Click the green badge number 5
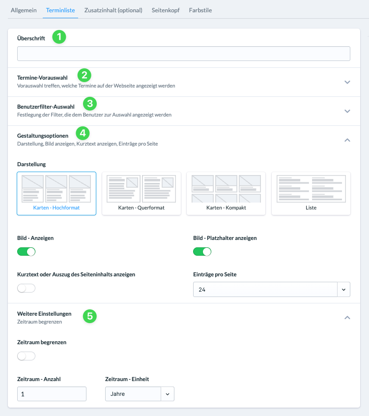Screen dimensions: 369x416 (x=90, y=316)
